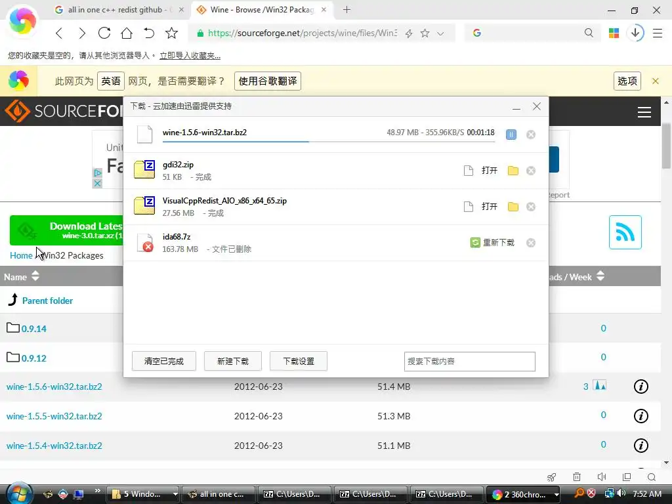Toggle the mute sound icon in status bar

(x=602, y=477)
